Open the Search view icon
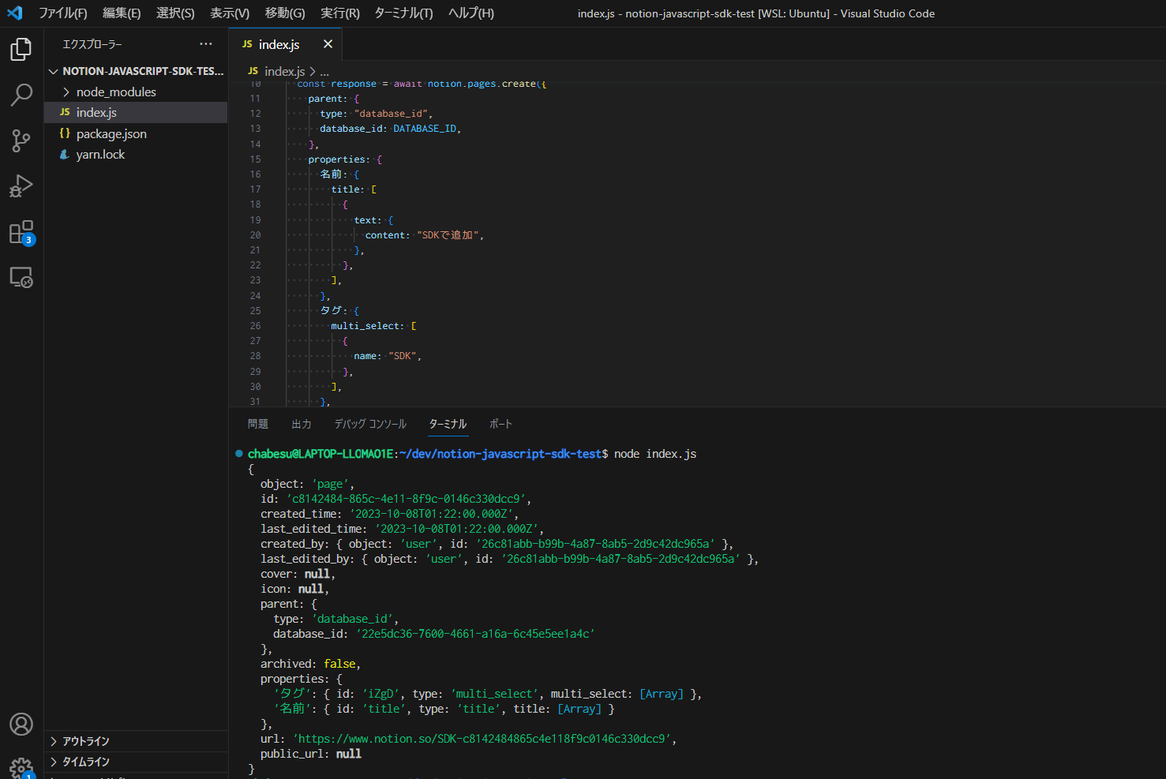This screenshot has width=1166, height=779. (x=21, y=95)
